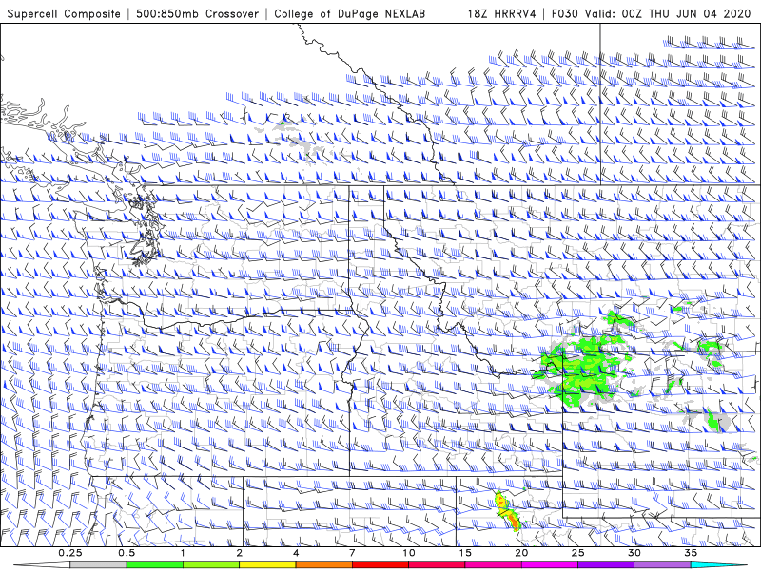The image size is (761, 570).
Task: Click the "Supercell Composite" title text
Action: 64,13
